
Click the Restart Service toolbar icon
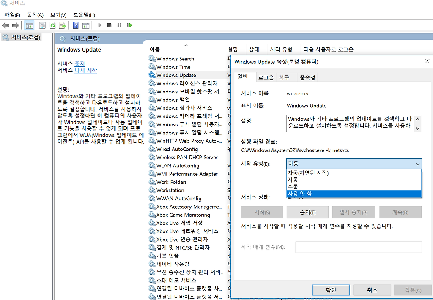pyautogui.click(x=129, y=25)
